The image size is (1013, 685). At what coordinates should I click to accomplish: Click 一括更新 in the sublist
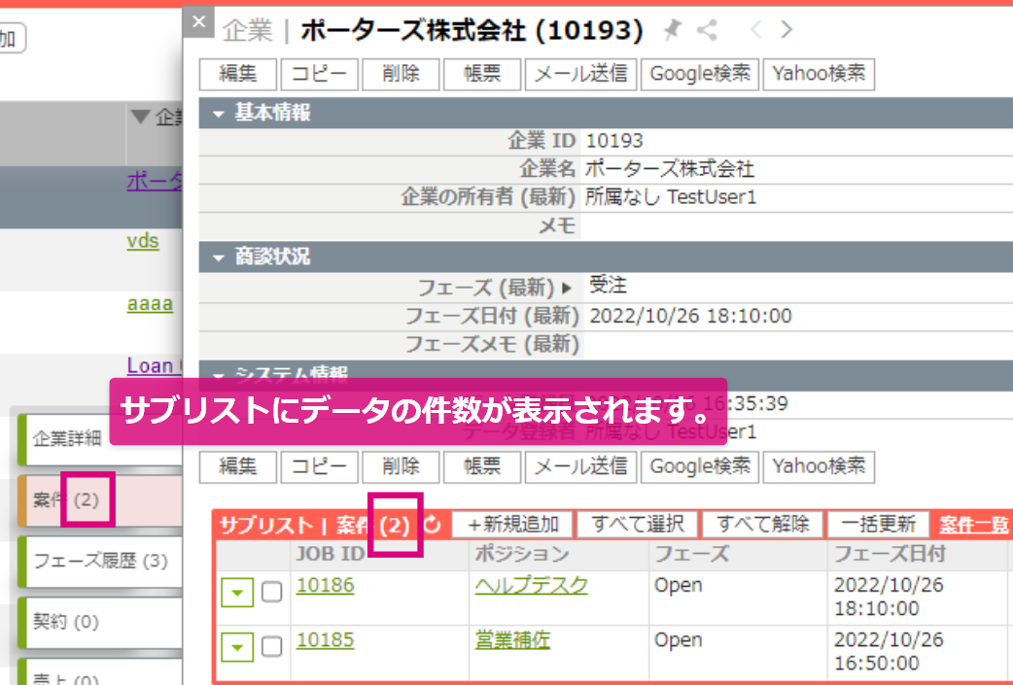point(879,525)
